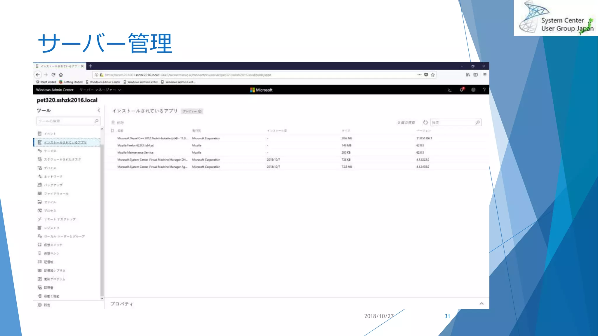Bookmark the page with the star icon
The height and width of the screenshot is (336, 598).
point(433,75)
